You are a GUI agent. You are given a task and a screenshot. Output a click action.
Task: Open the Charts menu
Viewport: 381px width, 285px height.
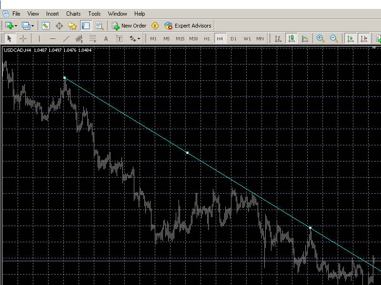point(73,14)
